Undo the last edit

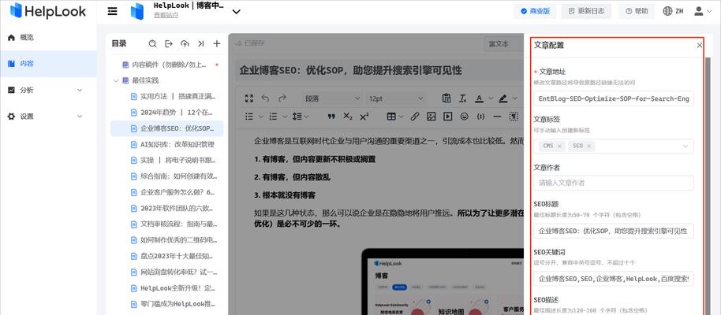tap(265, 98)
